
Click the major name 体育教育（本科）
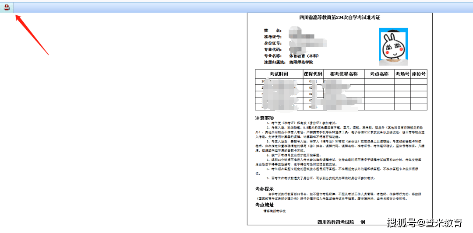[304, 56]
